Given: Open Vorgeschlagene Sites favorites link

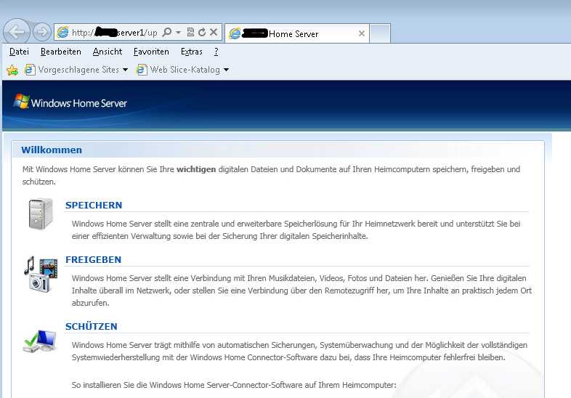Looking at the screenshot, I should [x=72, y=70].
